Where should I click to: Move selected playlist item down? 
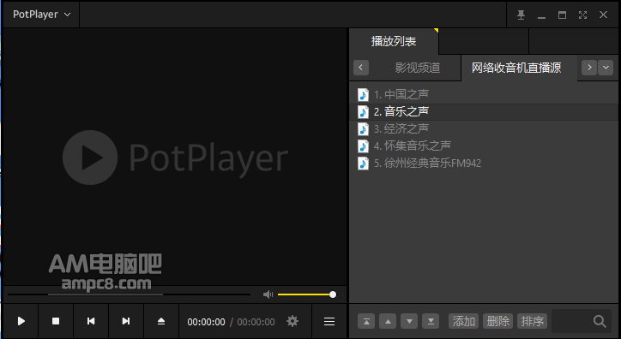coord(409,322)
